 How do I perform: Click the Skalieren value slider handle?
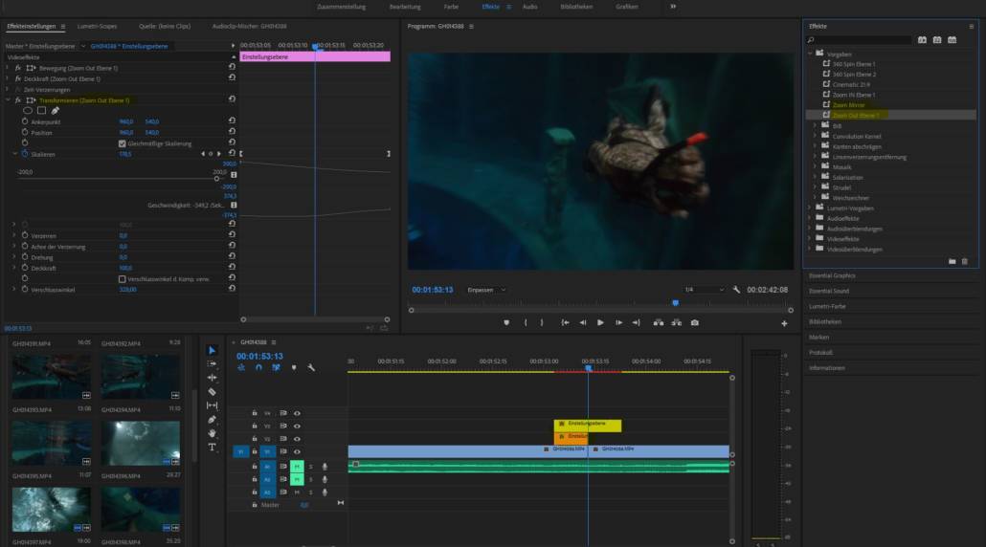tap(217, 179)
